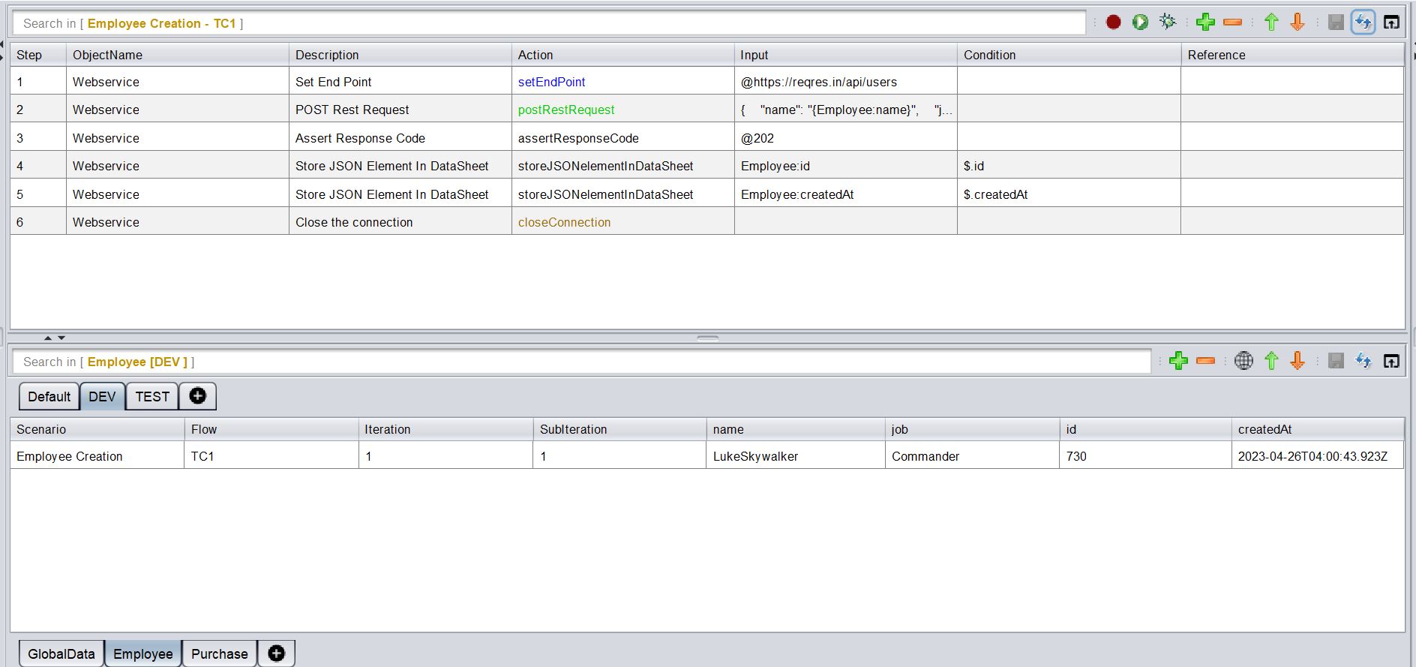The width and height of the screenshot is (1416, 667).
Task: Select the step 6 number cell
Action: [38, 222]
